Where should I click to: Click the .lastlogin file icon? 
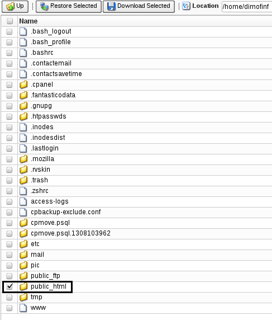click(x=23, y=148)
